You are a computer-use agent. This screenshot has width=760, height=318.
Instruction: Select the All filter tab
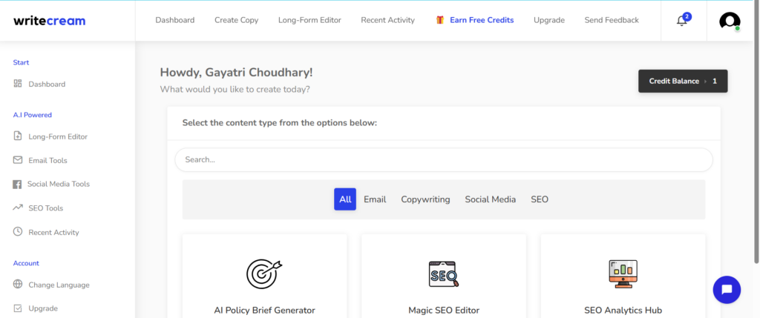345,199
